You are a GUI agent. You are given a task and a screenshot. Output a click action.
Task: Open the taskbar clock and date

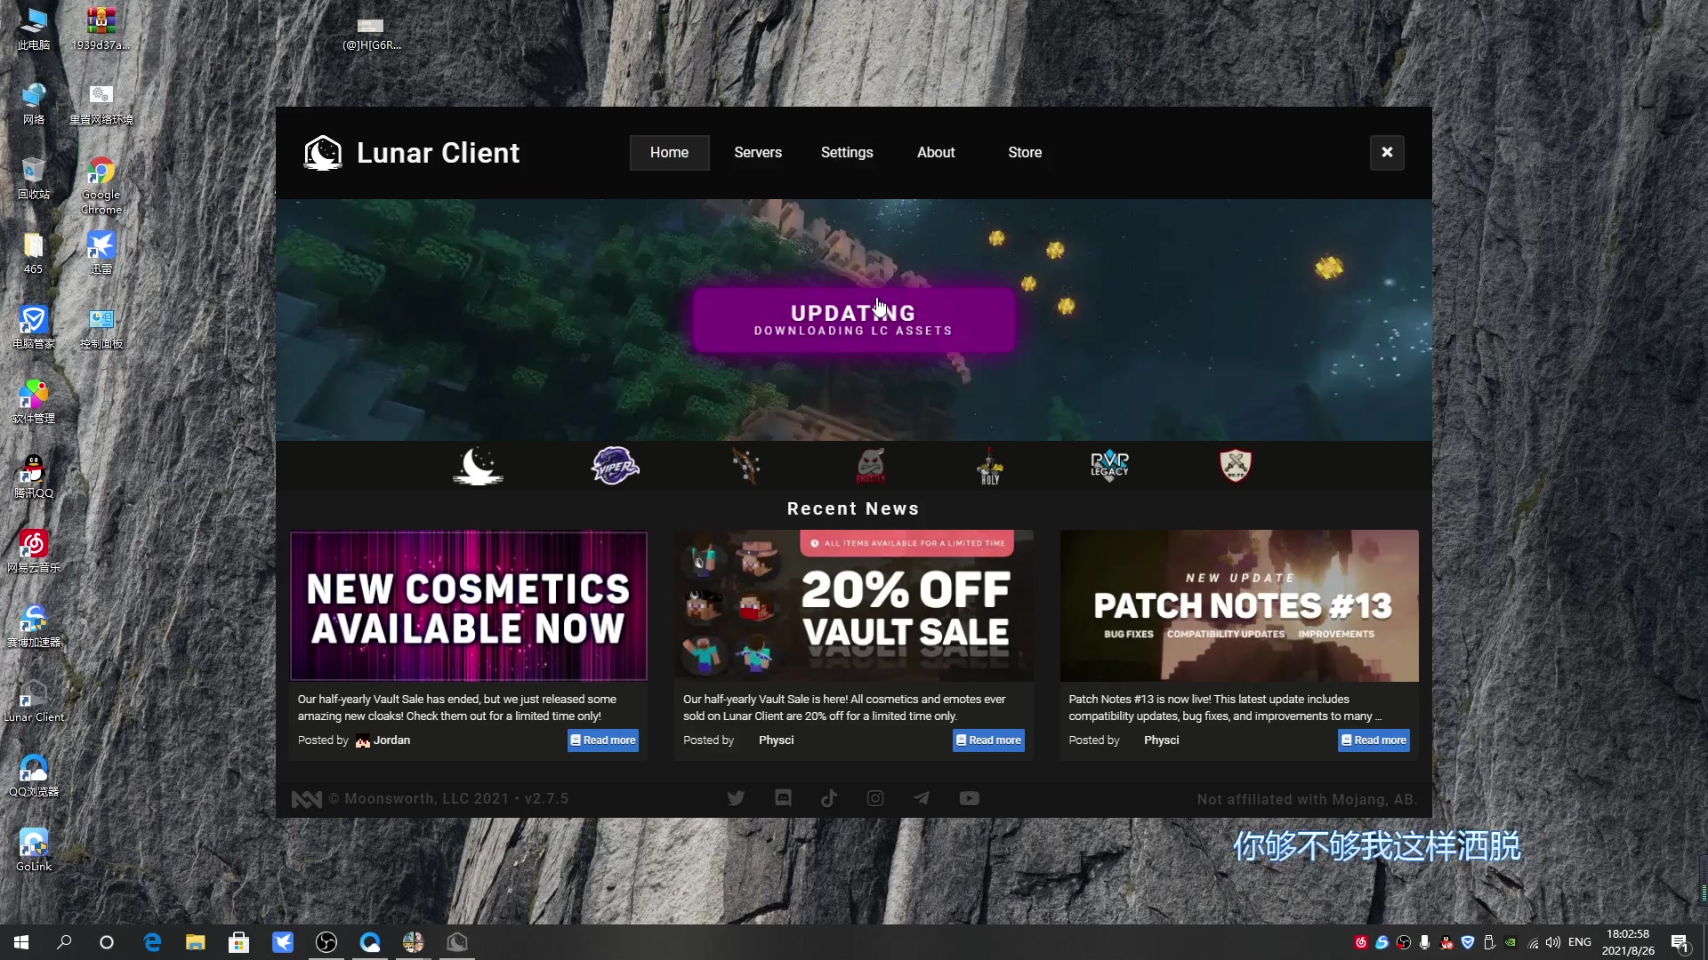coord(1628,942)
